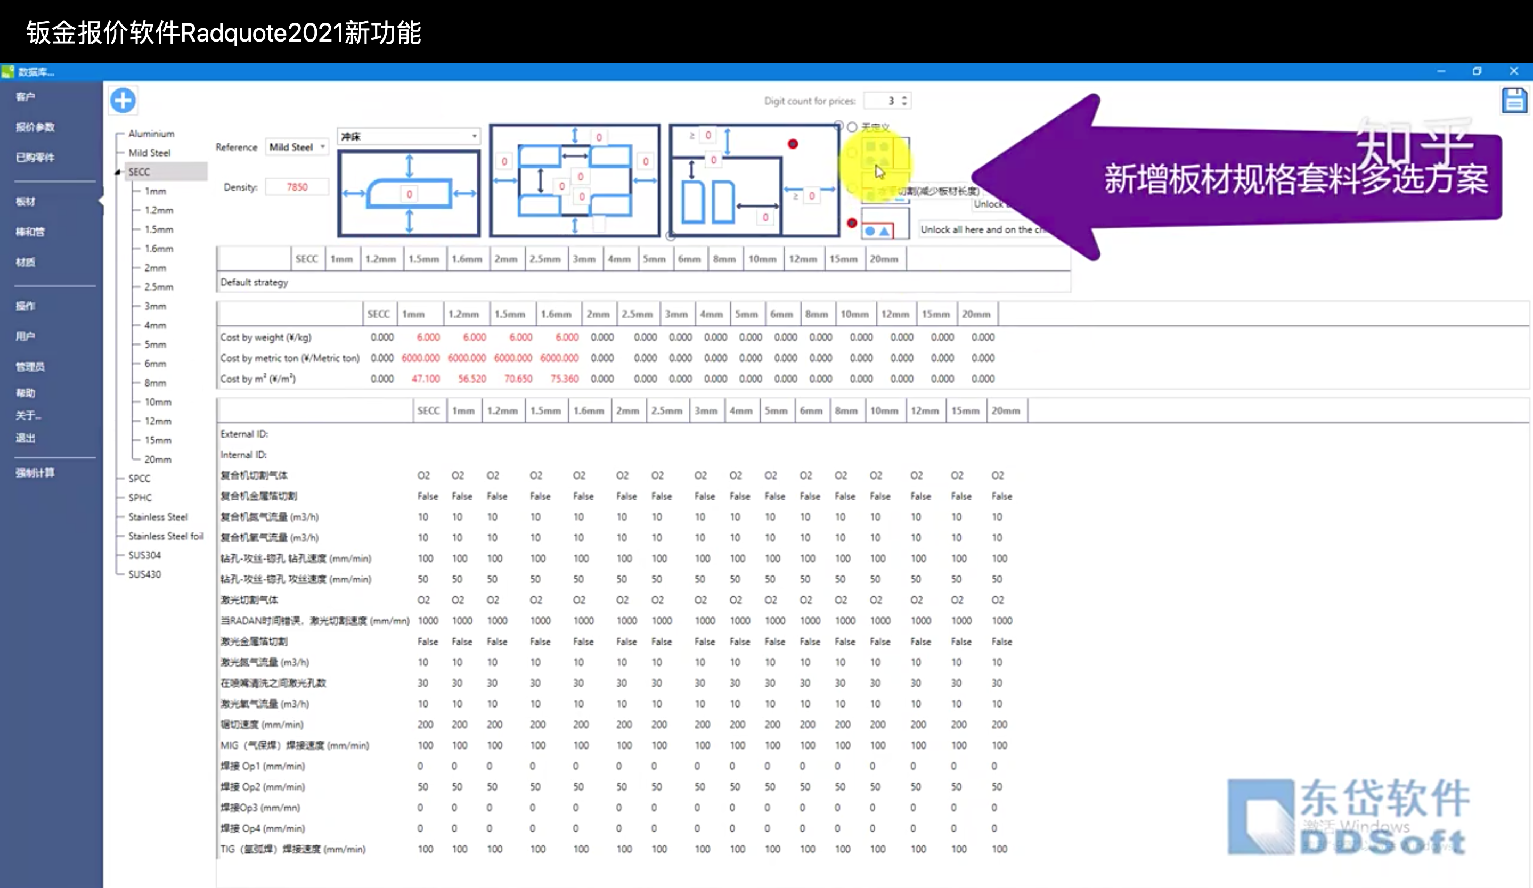The width and height of the screenshot is (1533, 888).
Task: Select the '无定义' radio button
Action: [852, 127]
